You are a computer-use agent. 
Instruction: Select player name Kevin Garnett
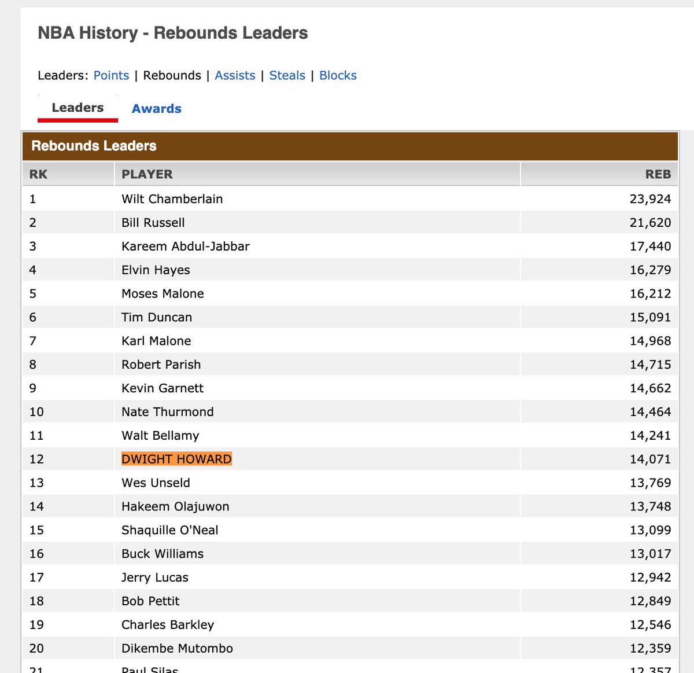163,388
